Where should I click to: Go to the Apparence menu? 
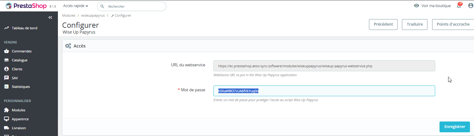coord(20,119)
